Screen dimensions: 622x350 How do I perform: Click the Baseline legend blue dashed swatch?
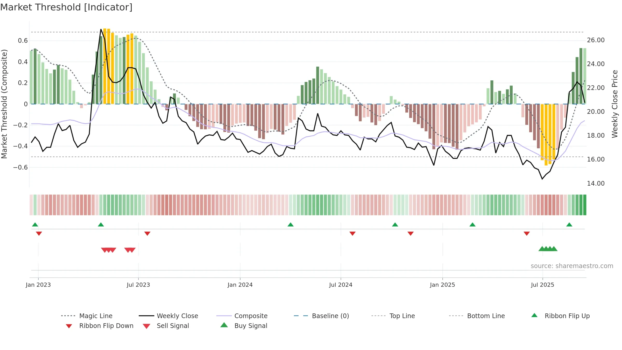click(301, 316)
